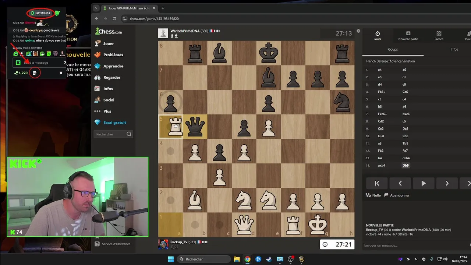Select the white queen on d1
The height and width of the screenshot is (265, 471).
click(244, 225)
